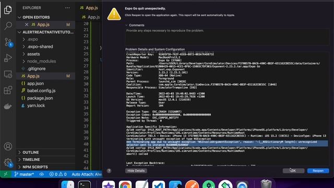
Task: Expand the Outline section
Action: pos(45,152)
